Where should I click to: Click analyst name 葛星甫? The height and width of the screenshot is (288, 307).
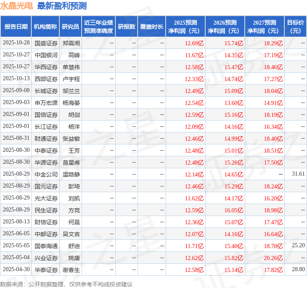click(71, 163)
